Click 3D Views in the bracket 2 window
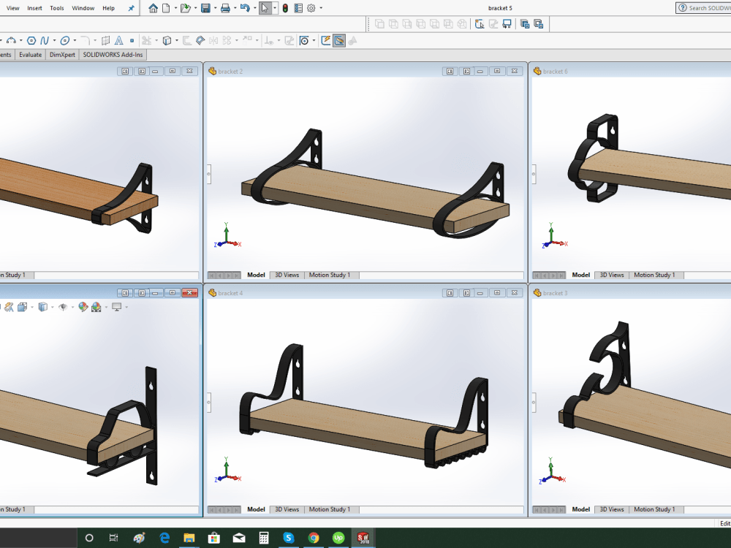 (x=286, y=275)
